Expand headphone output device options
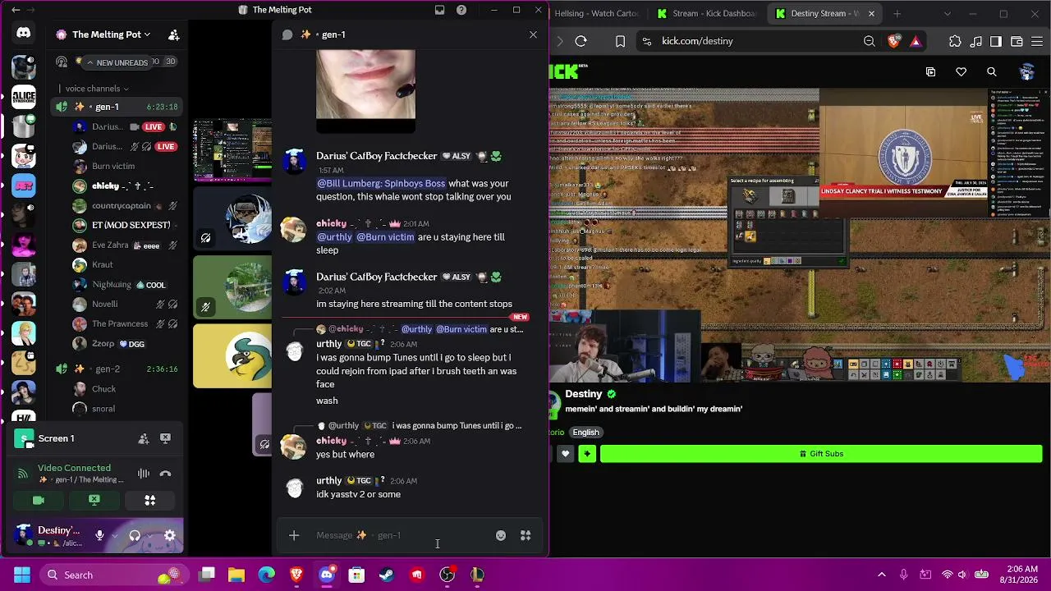Viewport: 1051px width, 591px height. (x=149, y=536)
